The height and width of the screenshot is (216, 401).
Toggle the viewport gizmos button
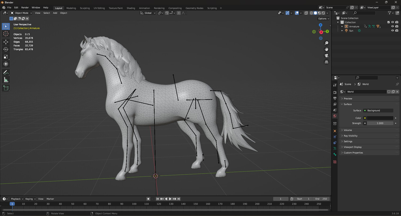[x=287, y=13]
